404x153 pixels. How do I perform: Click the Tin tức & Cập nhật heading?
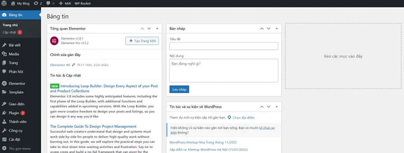65,75
